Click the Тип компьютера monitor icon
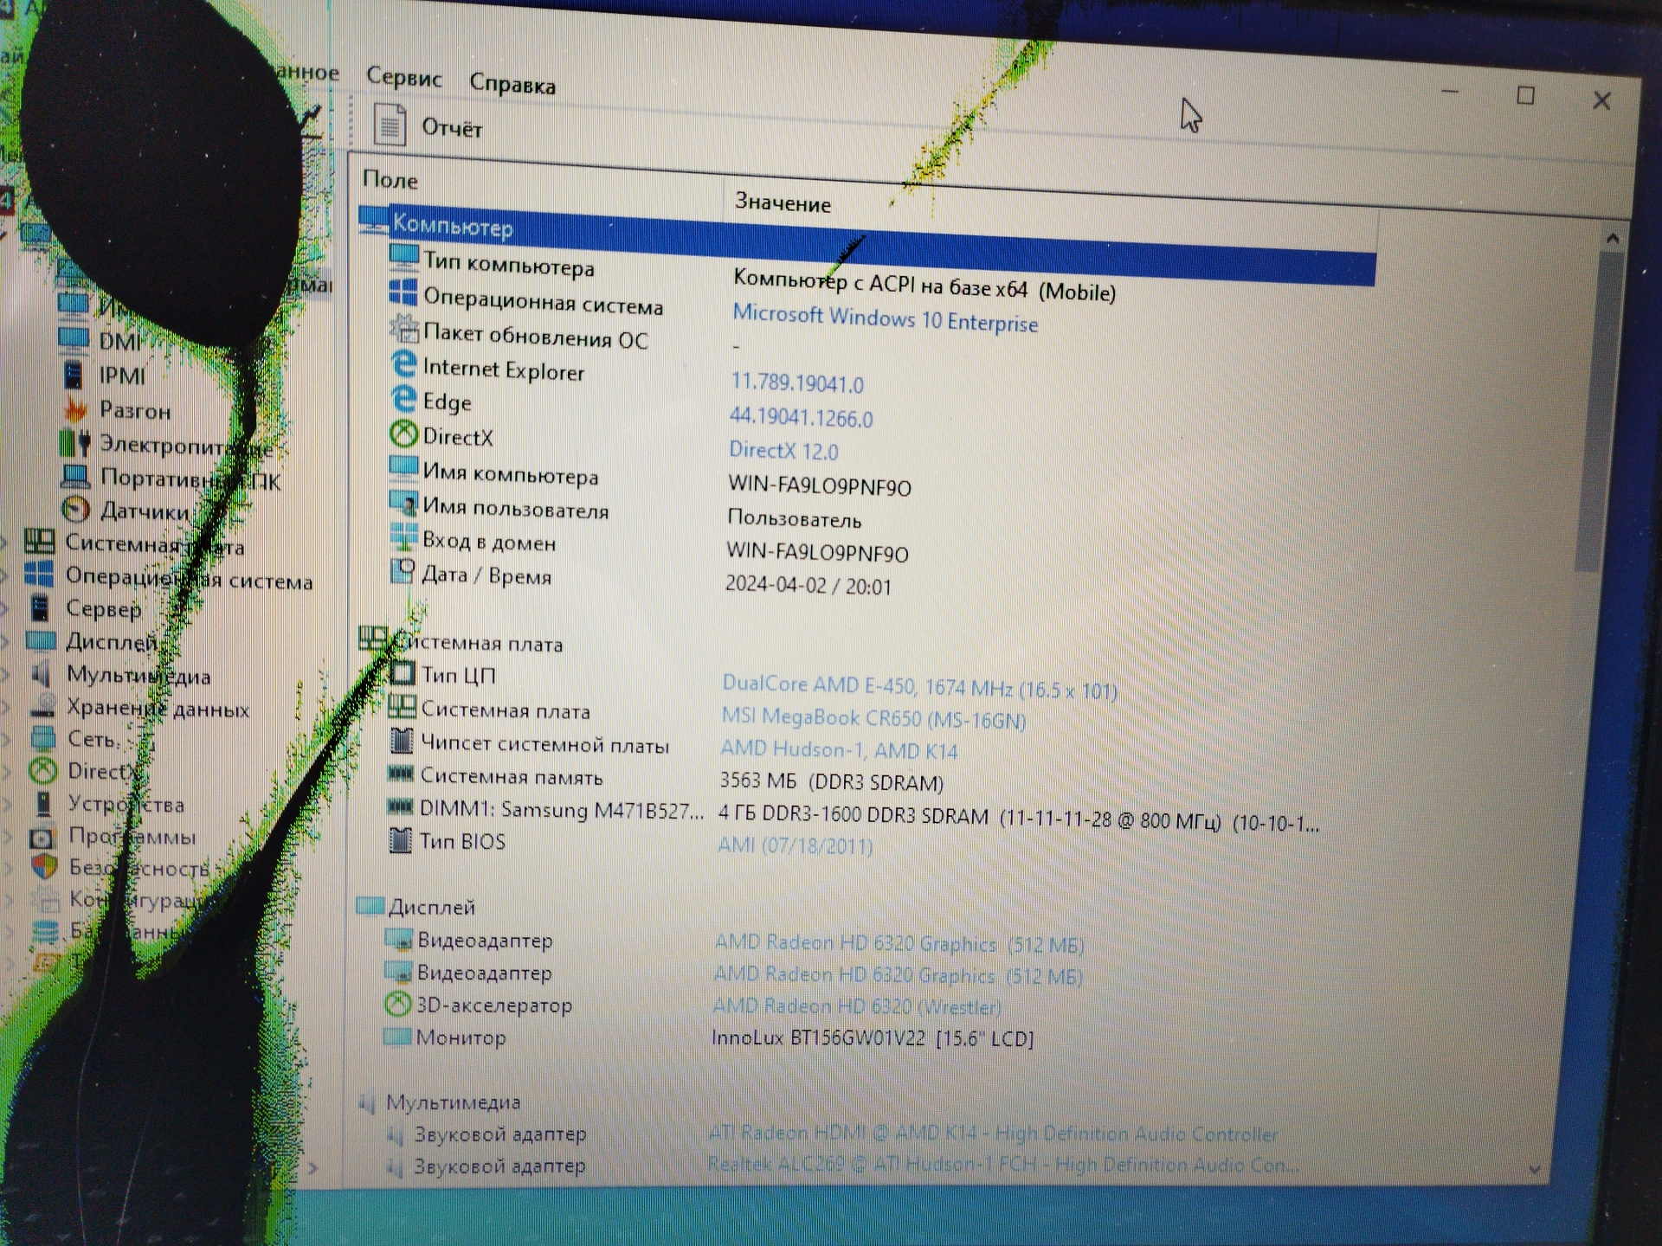This screenshot has width=1662, height=1246. pyautogui.click(x=403, y=257)
